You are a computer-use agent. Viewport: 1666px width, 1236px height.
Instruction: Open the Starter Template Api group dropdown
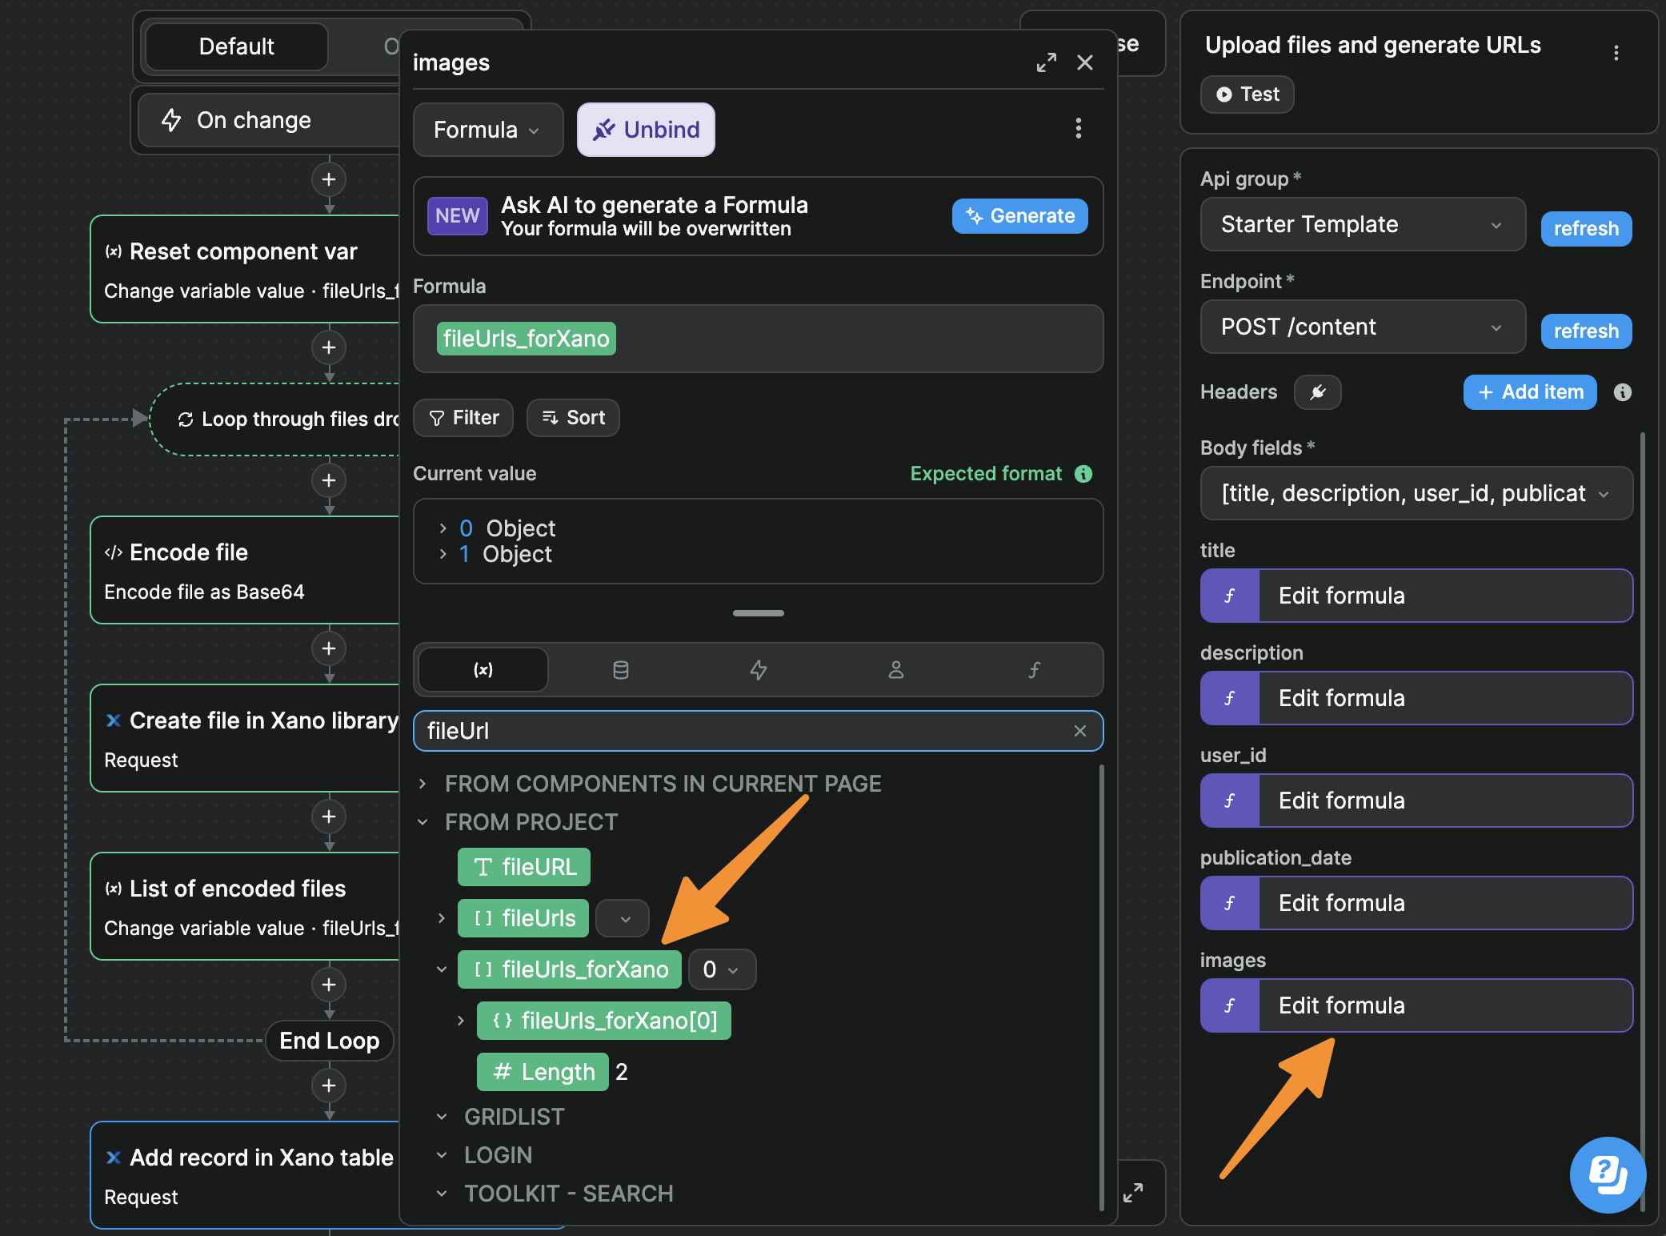[x=1362, y=225]
